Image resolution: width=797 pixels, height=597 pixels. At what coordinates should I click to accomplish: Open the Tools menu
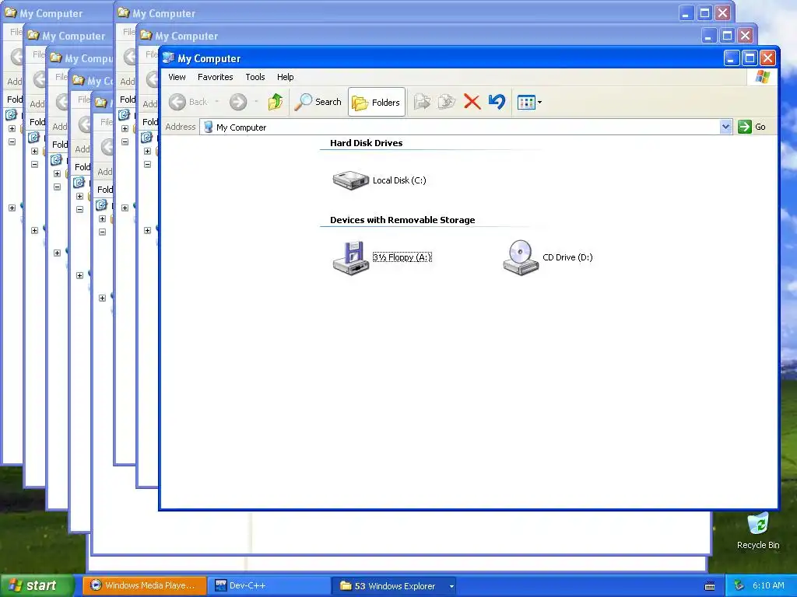[x=255, y=77]
